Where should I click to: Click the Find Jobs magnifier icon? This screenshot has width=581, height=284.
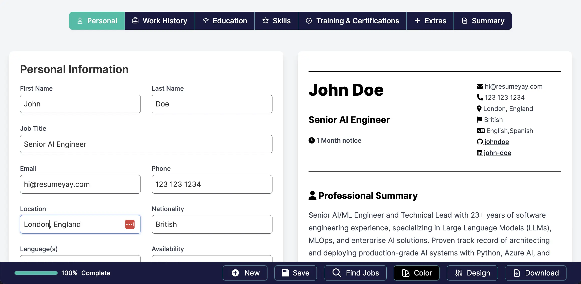pyautogui.click(x=337, y=273)
